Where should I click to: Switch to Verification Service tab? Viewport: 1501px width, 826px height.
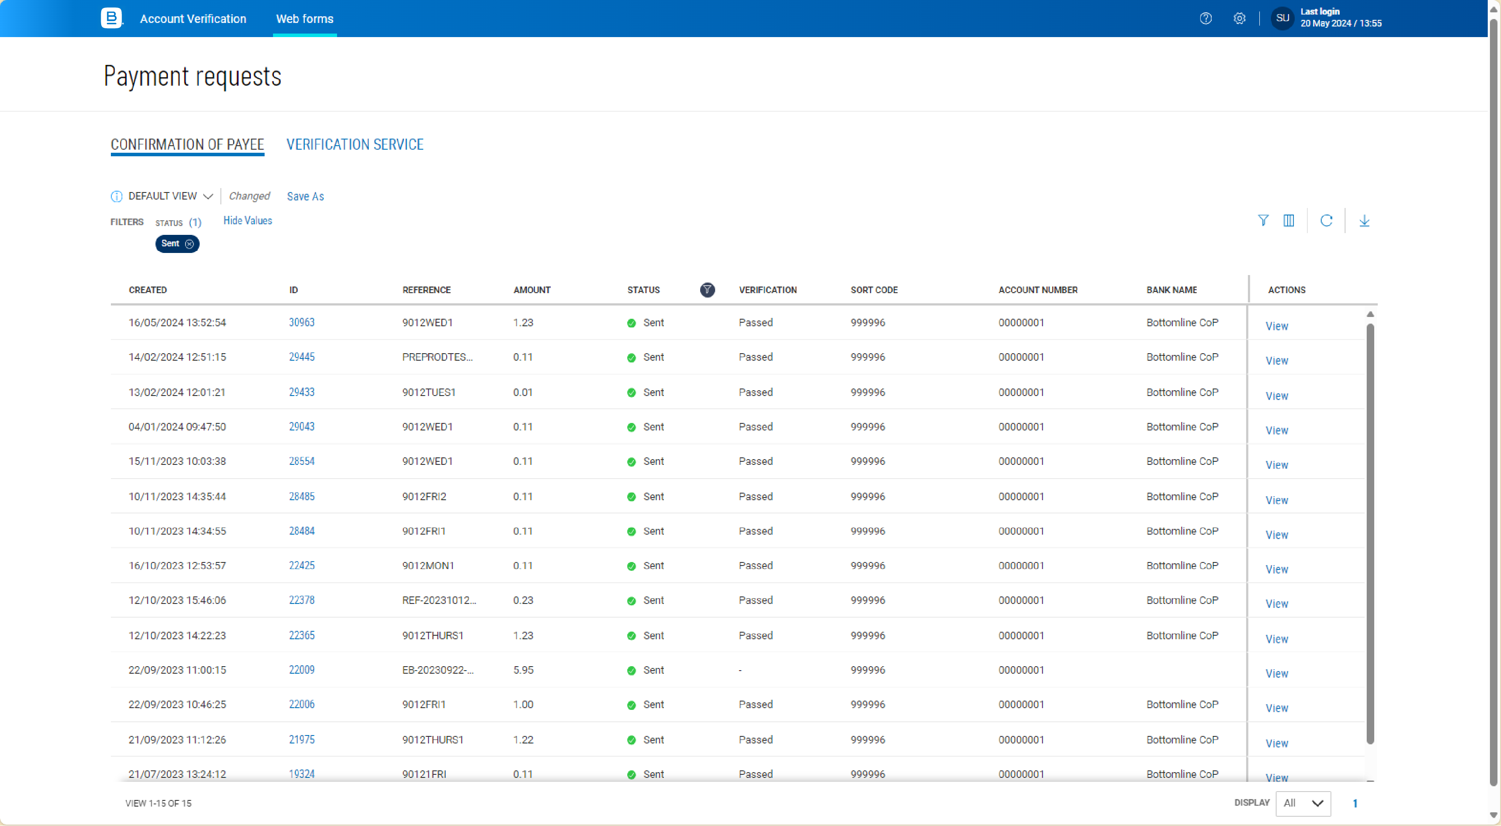pyautogui.click(x=355, y=144)
